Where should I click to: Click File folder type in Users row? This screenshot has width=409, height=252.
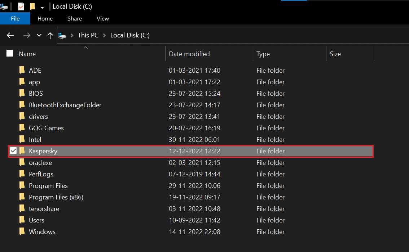click(x=271, y=220)
